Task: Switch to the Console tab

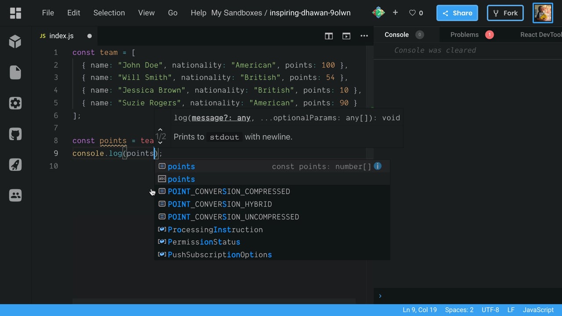Action: pyautogui.click(x=396, y=35)
